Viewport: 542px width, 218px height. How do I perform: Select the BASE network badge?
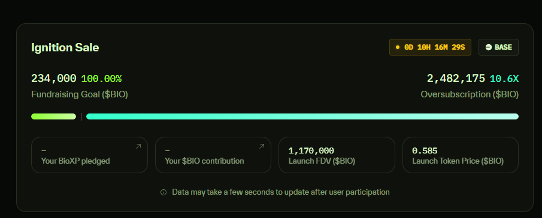[x=498, y=47]
